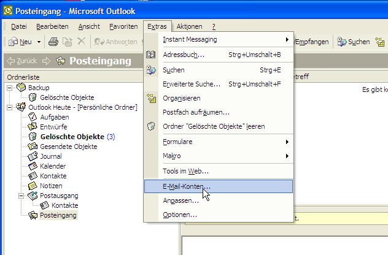Click the Postausgang folder icon
Image resolution: width=388 pixels, height=255 pixels.
33,196
